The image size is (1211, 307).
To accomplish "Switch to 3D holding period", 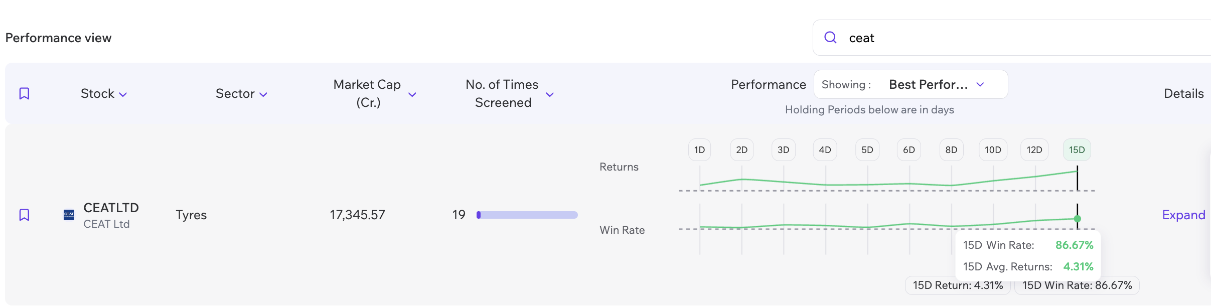I will click(783, 150).
